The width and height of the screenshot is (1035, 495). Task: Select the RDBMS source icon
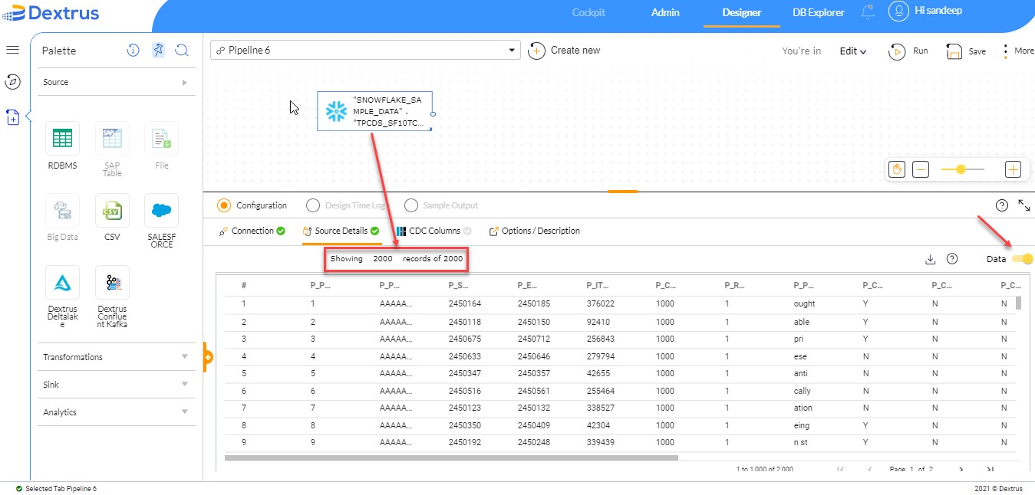tap(62, 139)
